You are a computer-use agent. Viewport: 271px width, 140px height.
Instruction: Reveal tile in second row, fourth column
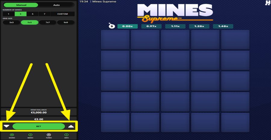pos(205,61)
